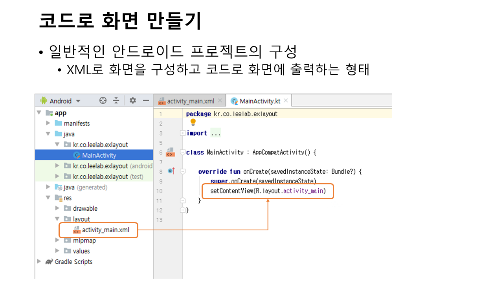The height and width of the screenshot is (283, 503).
Task: Expand the manifests folder arrow
Action: click(48, 123)
